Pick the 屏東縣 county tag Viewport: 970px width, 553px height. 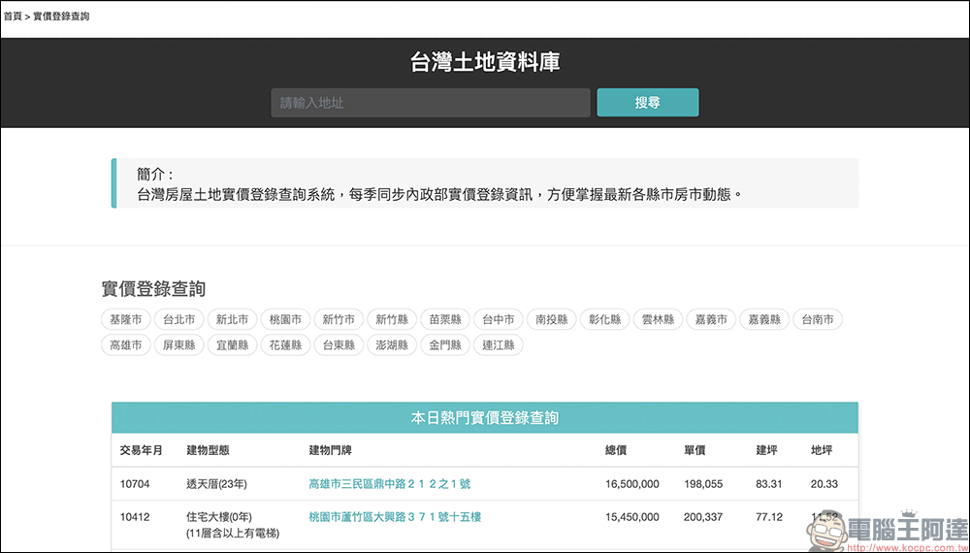pos(179,344)
